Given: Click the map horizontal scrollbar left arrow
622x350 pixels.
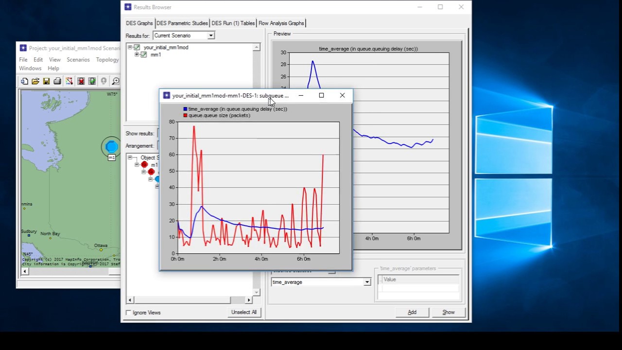Looking at the screenshot, I should [25, 271].
